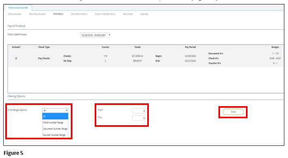Click the Totals column header
Image resolution: width=288 pixels, height=158 pixels.
coord(138,47)
